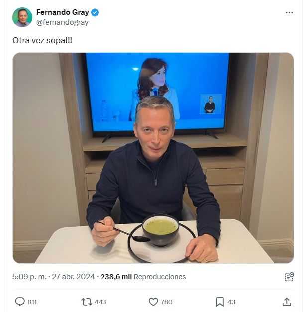This screenshot has width=306, height=312.
Task: Click the 27 abr. 2024 date
Action: [x=73, y=277]
